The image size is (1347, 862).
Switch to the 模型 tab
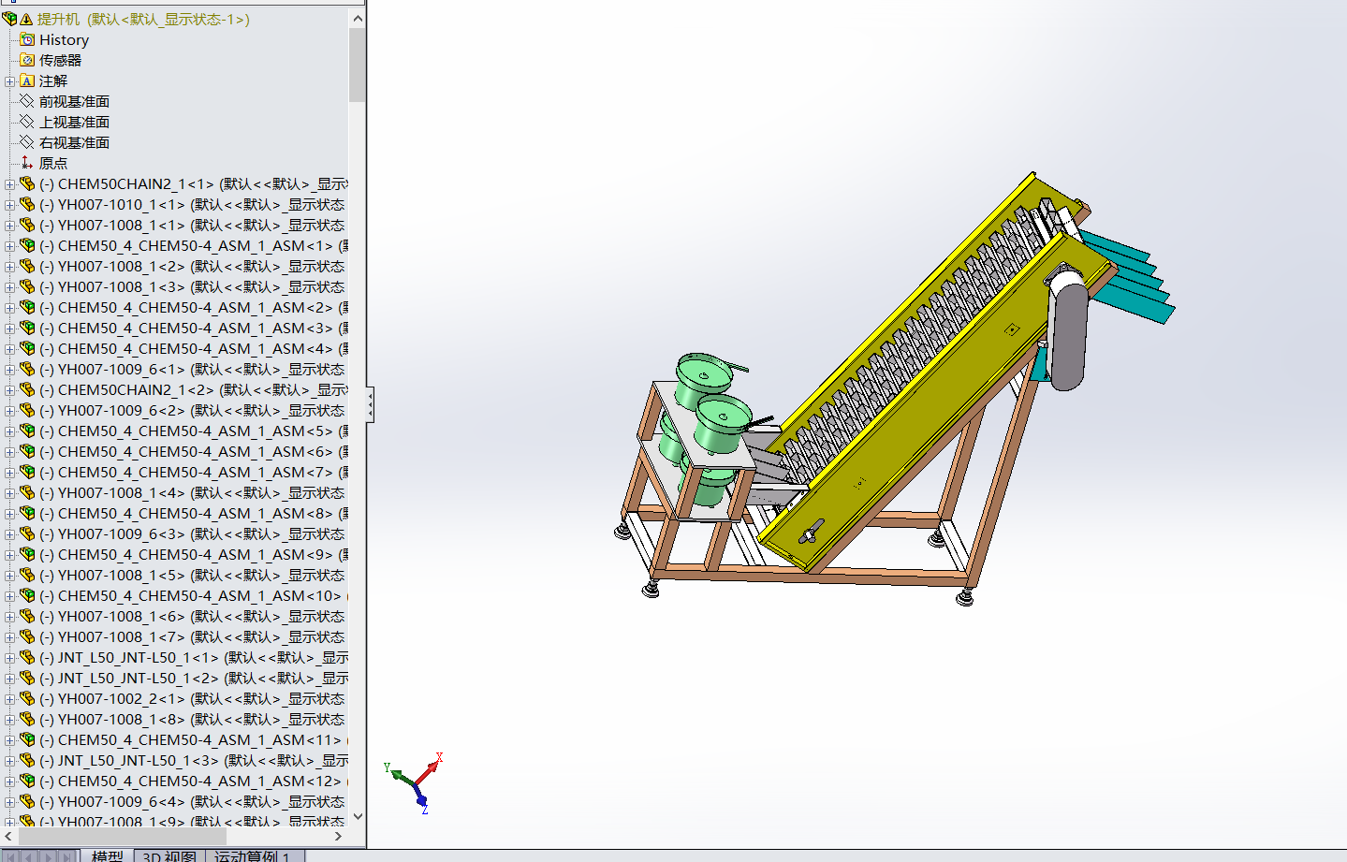pos(107,855)
